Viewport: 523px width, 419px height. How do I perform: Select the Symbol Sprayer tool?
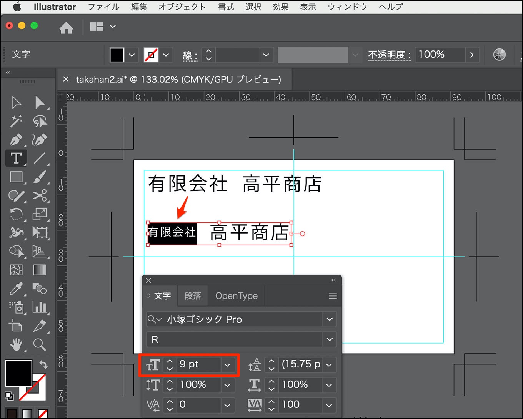click(16, 307)
